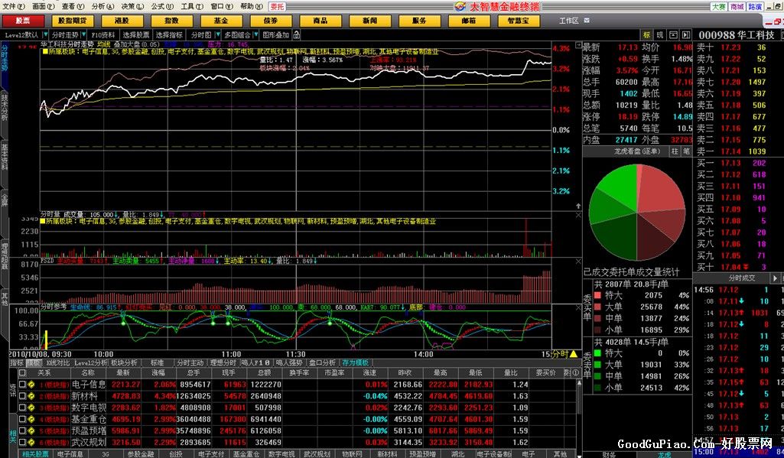Open the 公式(U) menu
Image resolution: width=784 pixels, height=458 pixels.
162,6
